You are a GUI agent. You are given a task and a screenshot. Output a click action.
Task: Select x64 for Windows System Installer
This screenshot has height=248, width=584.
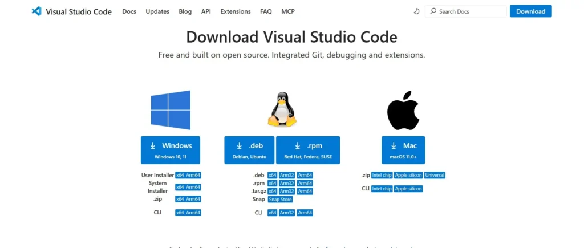(x=180, y=188)
